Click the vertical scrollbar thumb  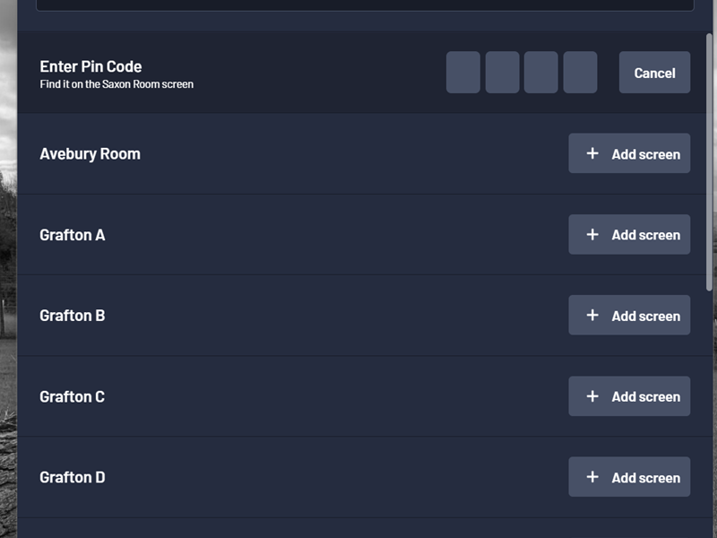pyautogui.click(x=710, y=161)
